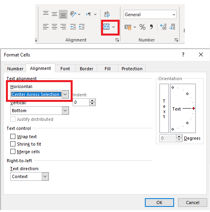The height and width of the screenshot is (212, 210).
Task: Click the Degrees value field
Action: (168, 138)
